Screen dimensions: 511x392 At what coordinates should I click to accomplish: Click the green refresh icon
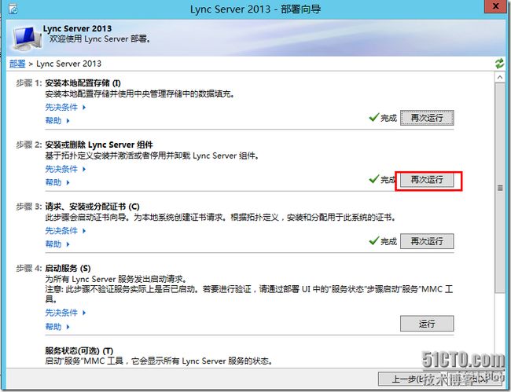[499, 64]
